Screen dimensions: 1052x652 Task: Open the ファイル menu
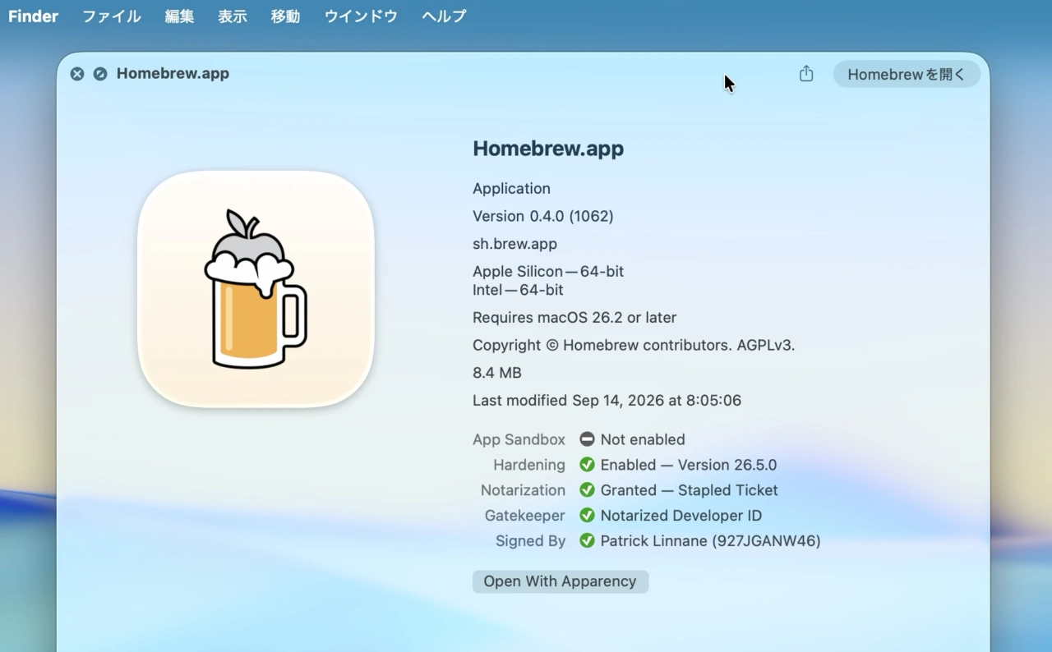(112, 16)
